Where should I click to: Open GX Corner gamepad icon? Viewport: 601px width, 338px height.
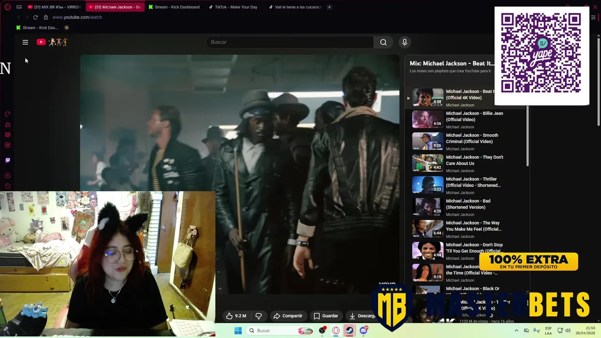click(19, 7)
